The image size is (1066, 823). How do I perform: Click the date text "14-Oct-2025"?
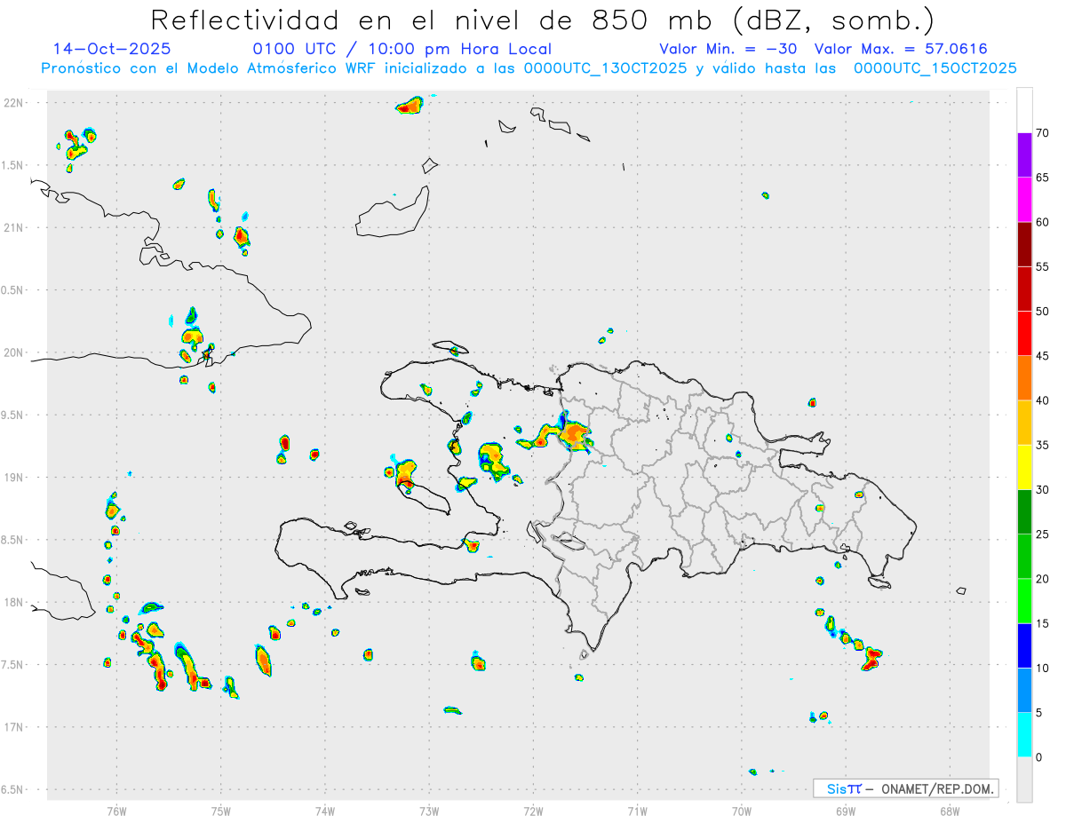tap(112, 49)
